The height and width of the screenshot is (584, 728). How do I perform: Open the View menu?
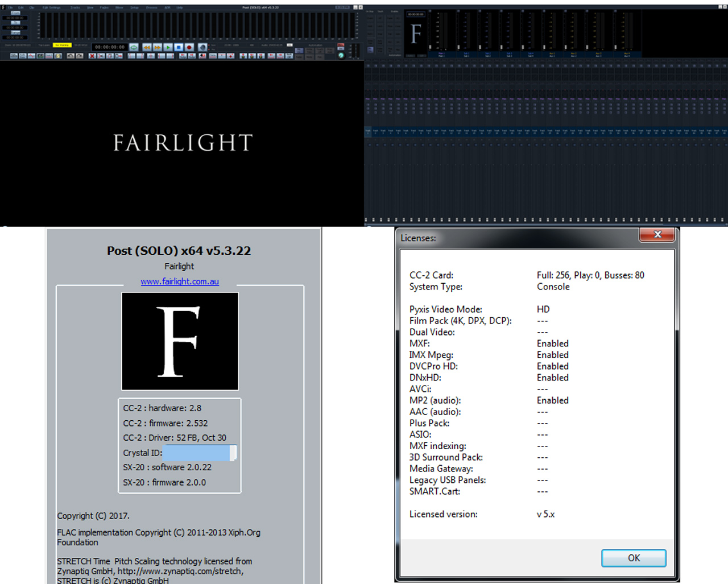[90, 7]
